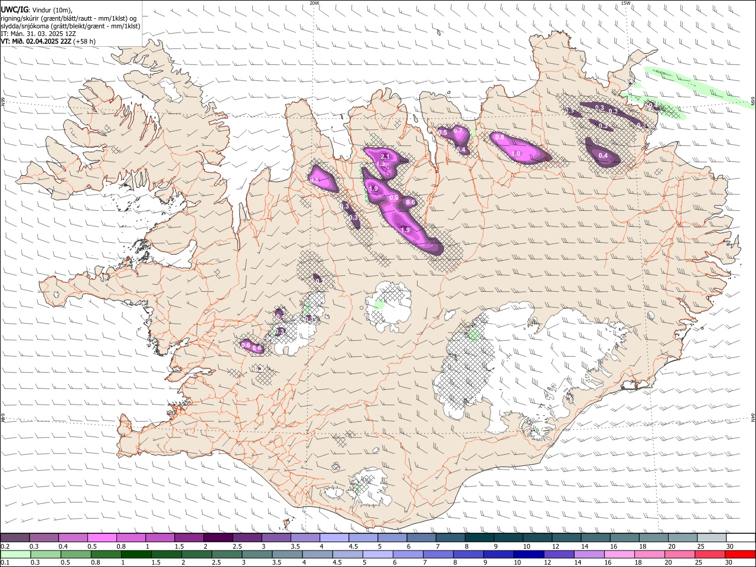Pick the dark teal 8–9 swatch in upper legend
The height and width of the screenshot is (567, 756).
tap(479, 537)
